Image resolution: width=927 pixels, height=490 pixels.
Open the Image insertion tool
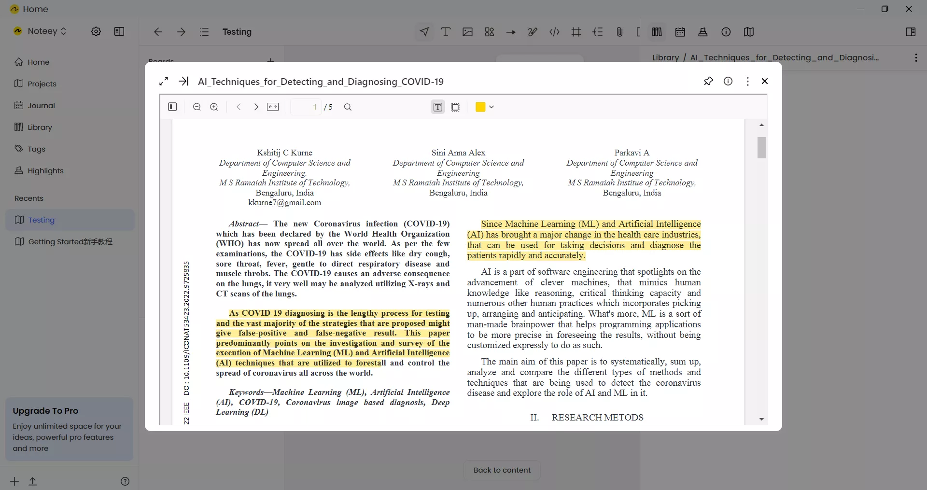click(467, 32)
